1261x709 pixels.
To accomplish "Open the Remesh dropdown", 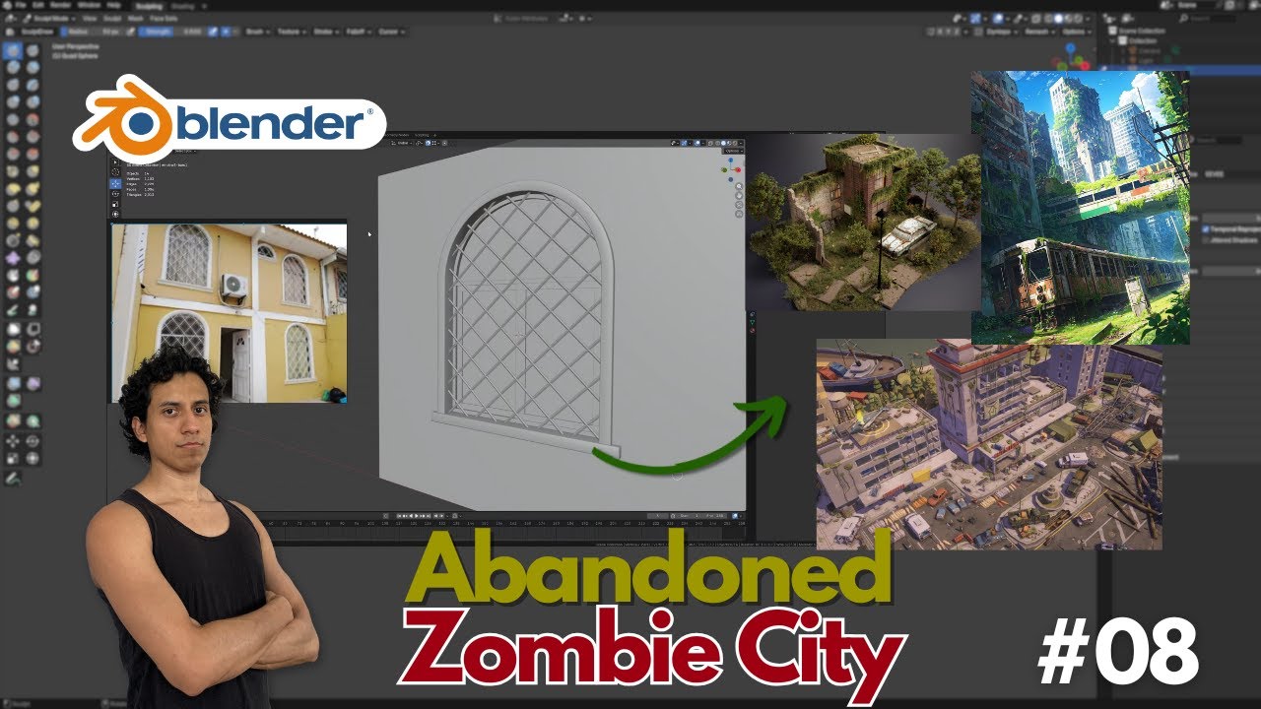I will [x=1040, y=32].
